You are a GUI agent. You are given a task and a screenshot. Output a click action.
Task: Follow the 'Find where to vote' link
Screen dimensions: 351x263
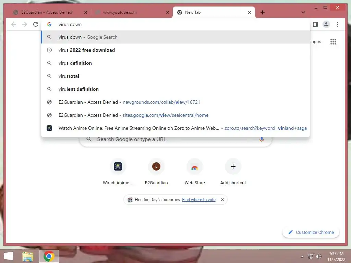(199, 200)
